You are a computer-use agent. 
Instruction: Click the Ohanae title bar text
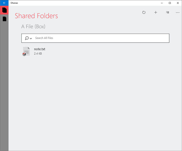coord(14,3)
